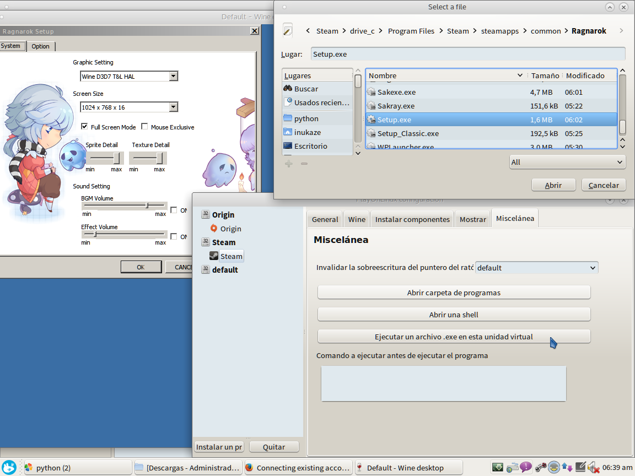This screenshot has height=476, width=635.
Task: Click the minus bookmark button under Lugares
Action: (304, 164)
